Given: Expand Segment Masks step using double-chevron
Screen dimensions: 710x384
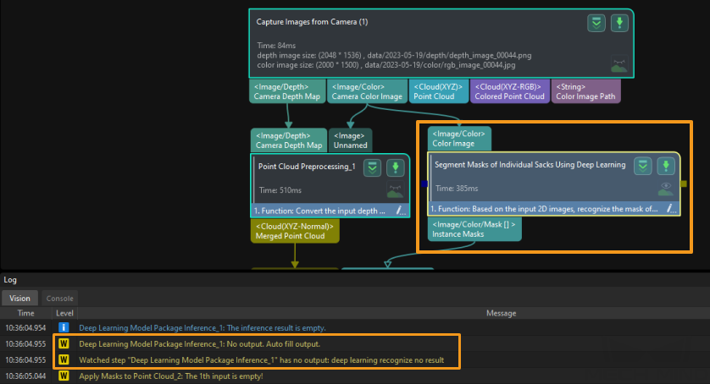Looking at the screenshot, I should (644, 166).
